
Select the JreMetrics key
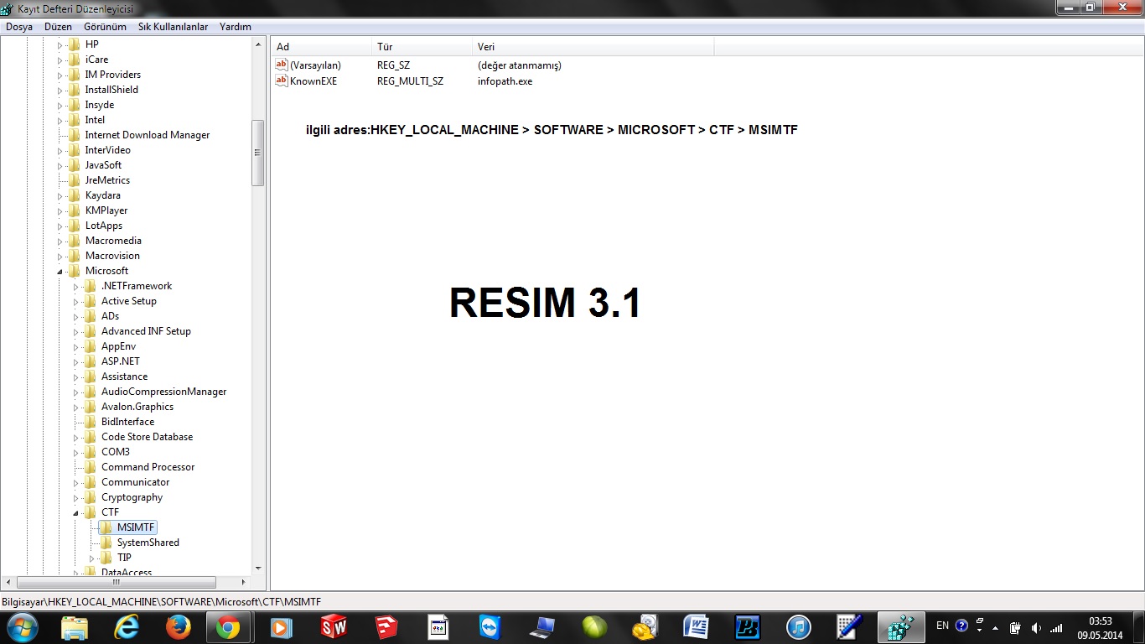107,180
